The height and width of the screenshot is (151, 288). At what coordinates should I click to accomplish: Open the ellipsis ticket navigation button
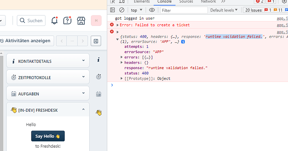pyautogui.click(x=72, y=41)
